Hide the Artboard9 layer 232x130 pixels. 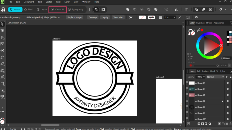228,113
